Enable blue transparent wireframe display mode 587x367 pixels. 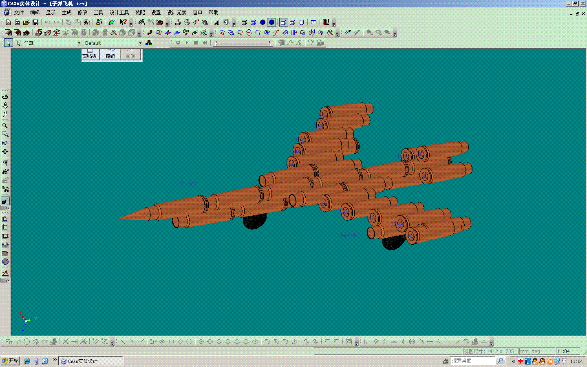(x=253, y=22)
